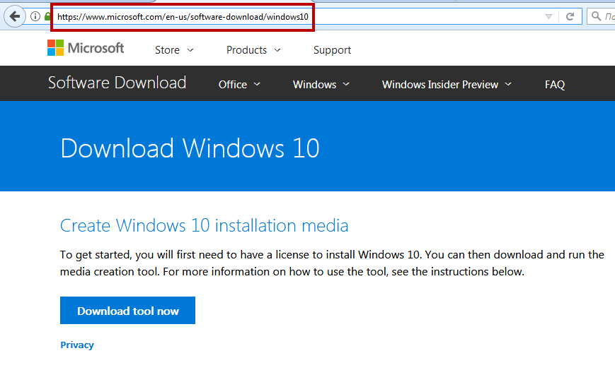Click the green padlock security icon
The height and width of the screenshot is (370, 615).
click(48, 16)
